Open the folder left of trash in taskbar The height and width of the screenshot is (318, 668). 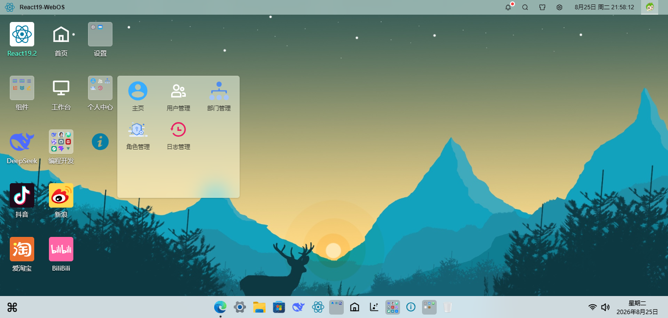click(x=429, y=307)
